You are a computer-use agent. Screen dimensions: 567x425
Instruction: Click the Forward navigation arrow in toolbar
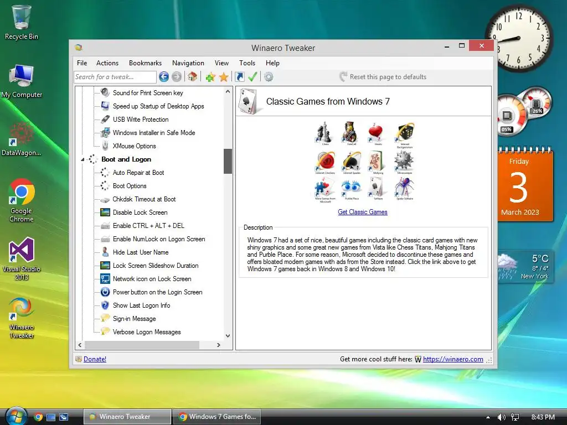tap(177, 76)
